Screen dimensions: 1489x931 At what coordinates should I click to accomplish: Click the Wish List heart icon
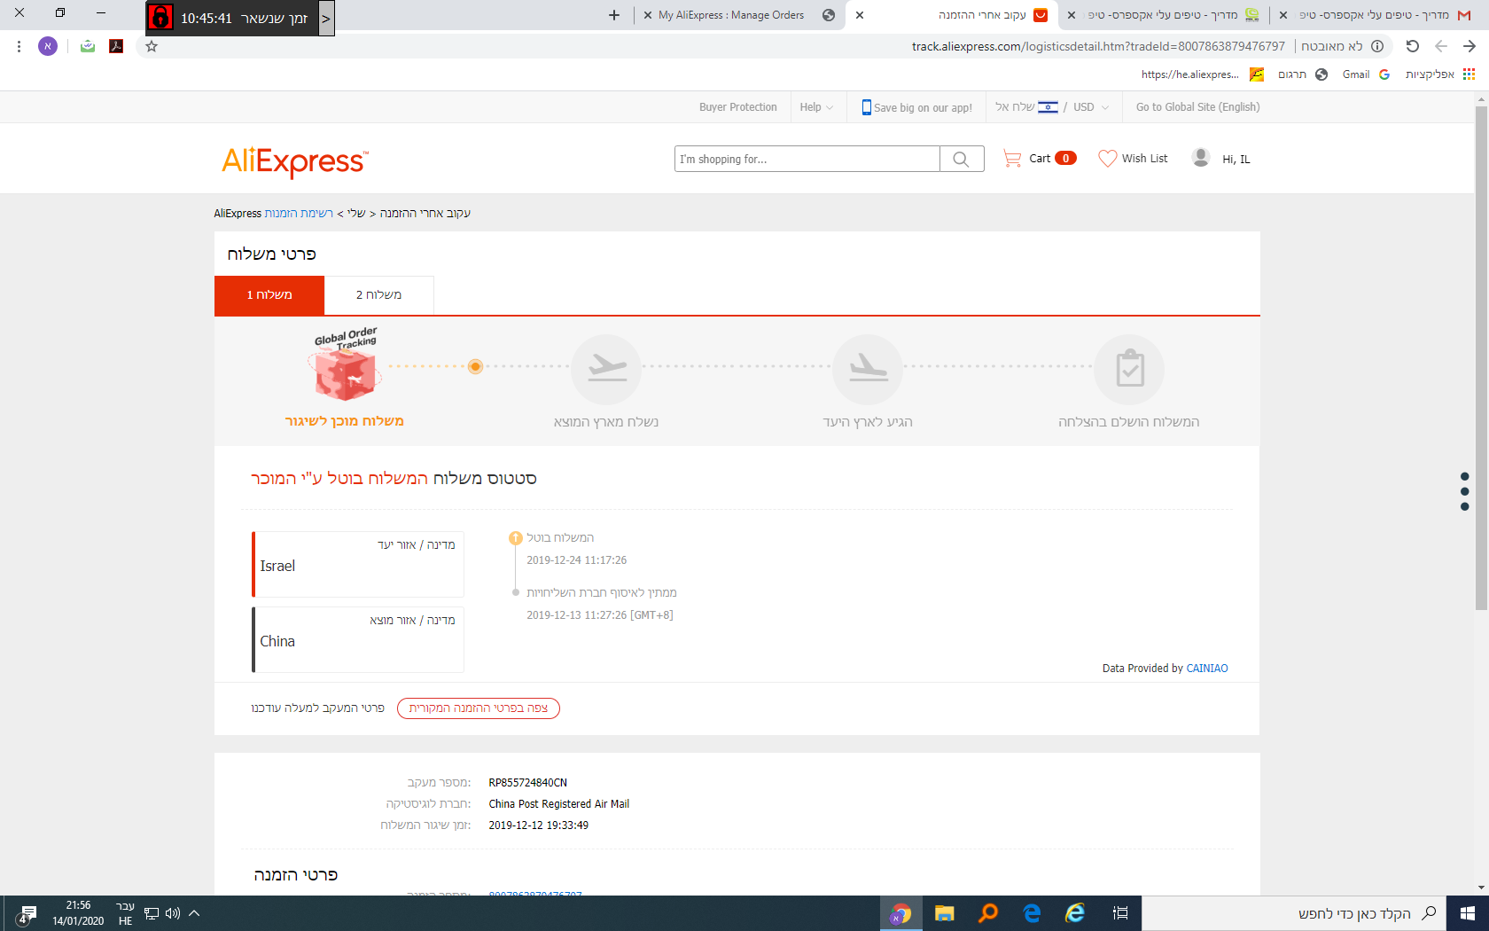(x=1108, y=159)
